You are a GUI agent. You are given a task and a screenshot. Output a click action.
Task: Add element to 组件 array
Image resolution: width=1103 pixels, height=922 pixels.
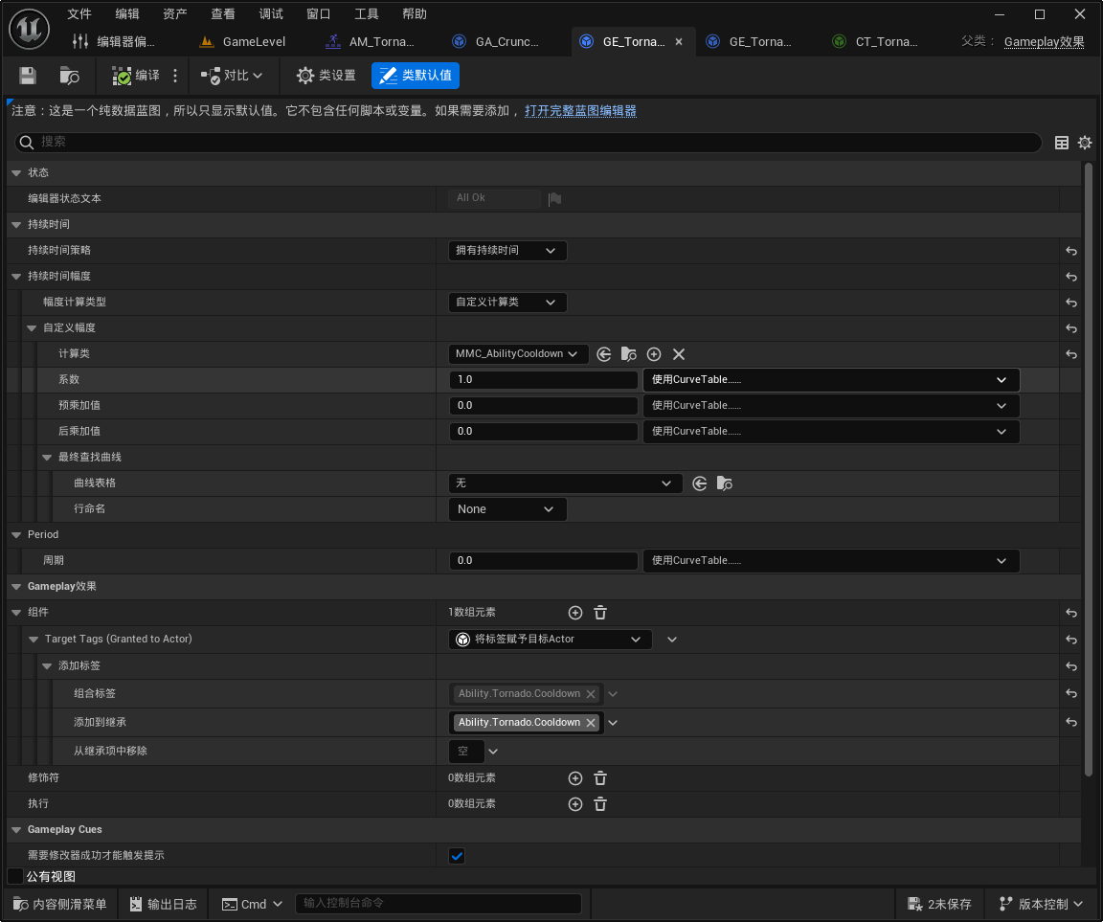click(575, 614)
